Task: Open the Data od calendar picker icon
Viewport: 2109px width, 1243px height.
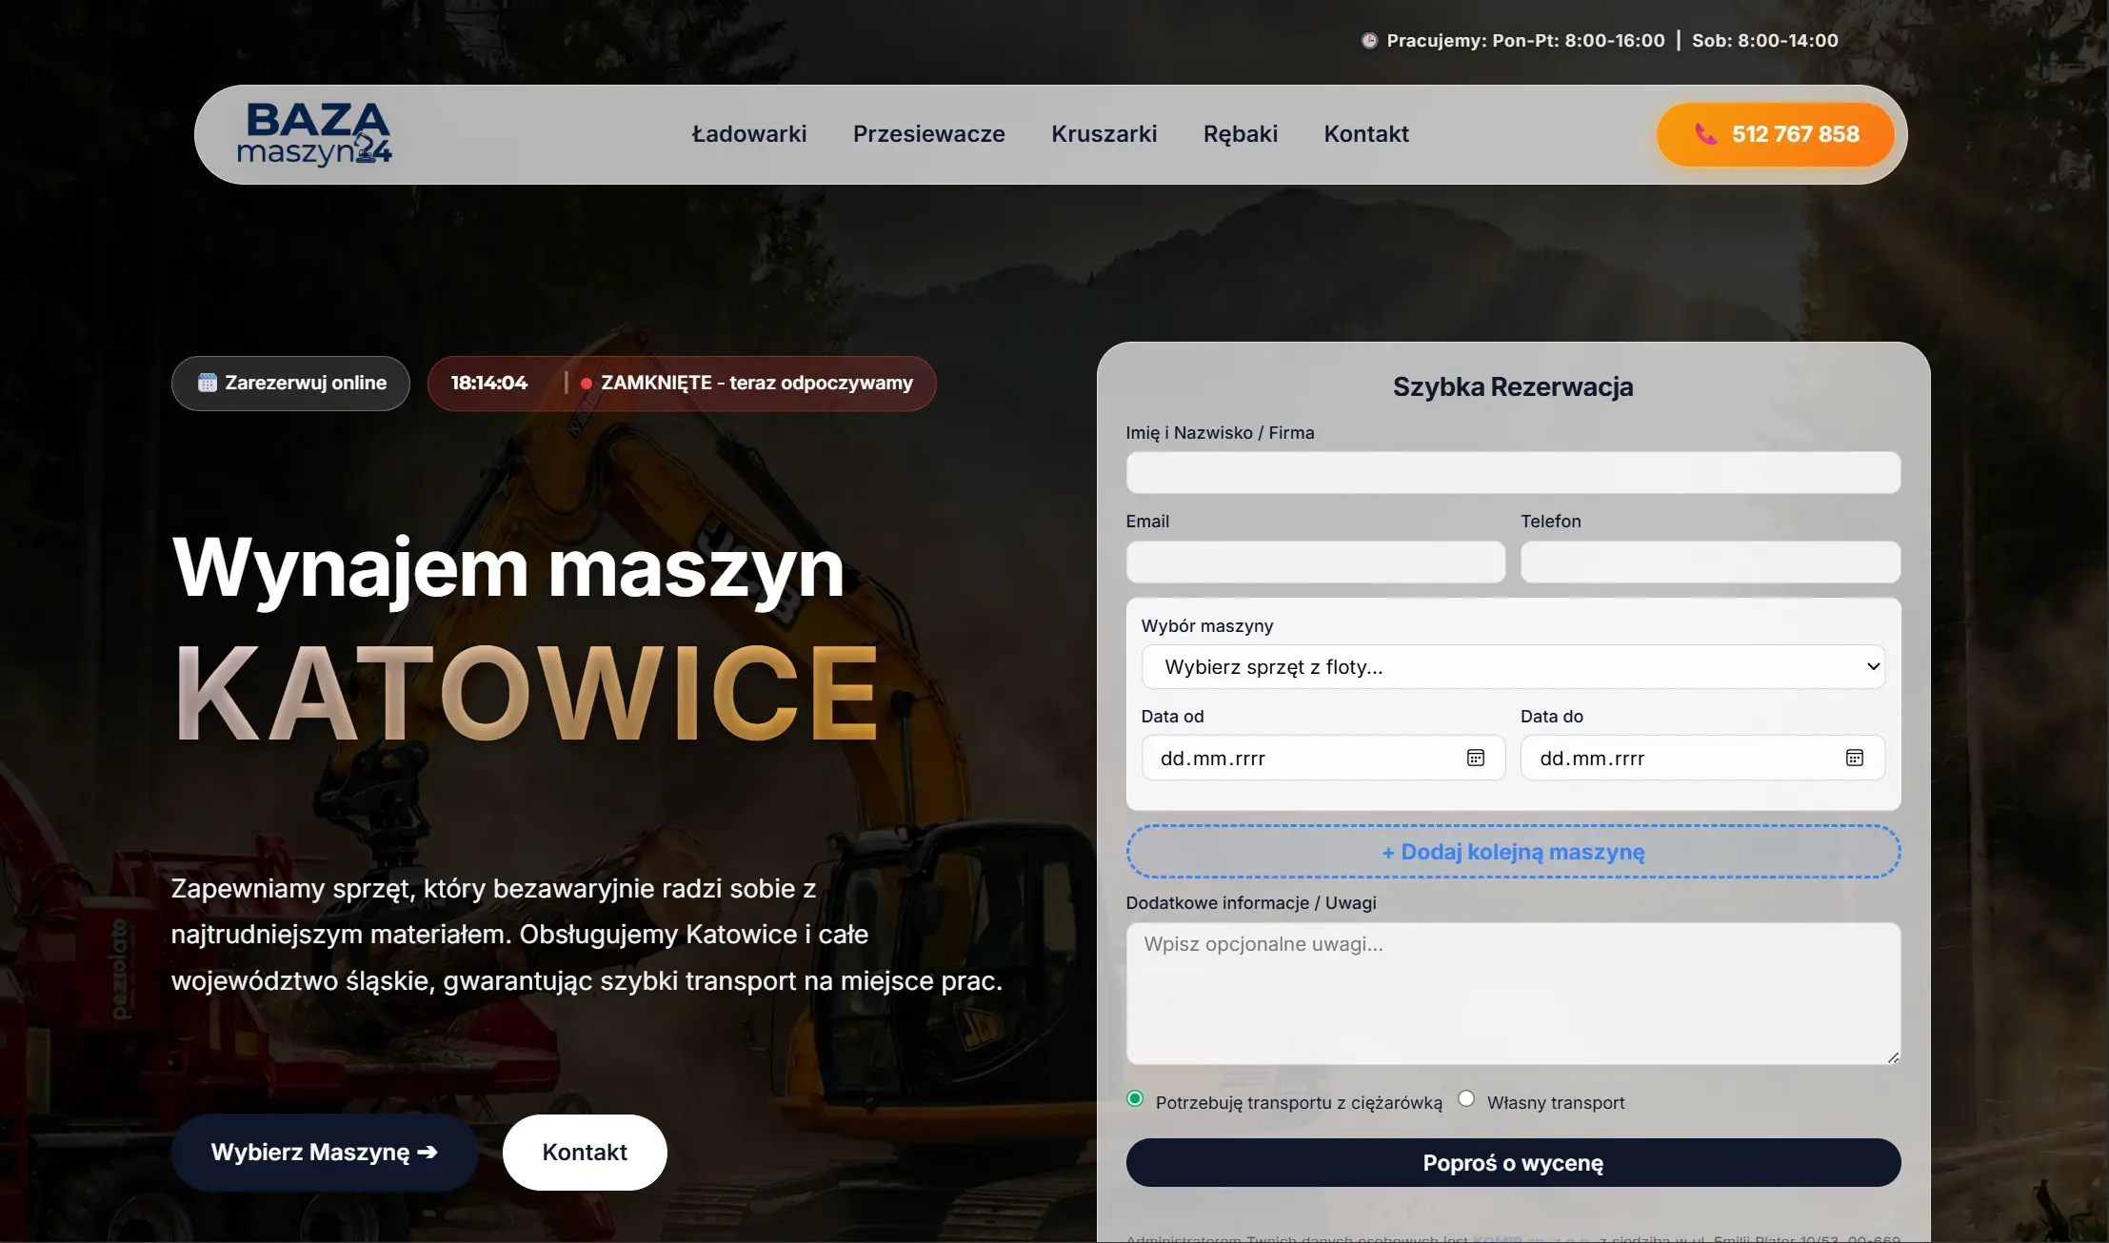Action: tap(1476, 758)
